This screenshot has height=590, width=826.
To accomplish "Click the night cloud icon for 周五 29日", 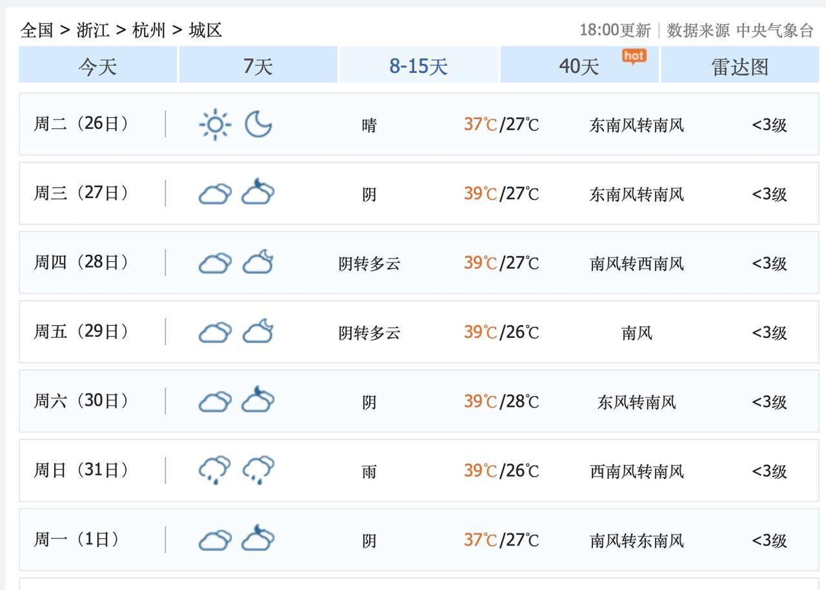I will pos(258,331).
